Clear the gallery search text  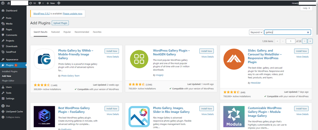(308, 32)
